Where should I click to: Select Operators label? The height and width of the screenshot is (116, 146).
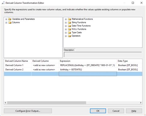[76, 36]
